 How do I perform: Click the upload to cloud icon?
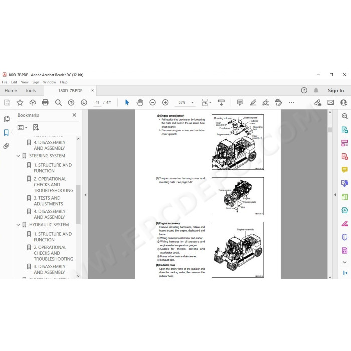click(x=33, y=102)
